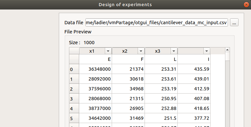Click the Data file path field
This screenshot has width=251, height=127.
157,23
